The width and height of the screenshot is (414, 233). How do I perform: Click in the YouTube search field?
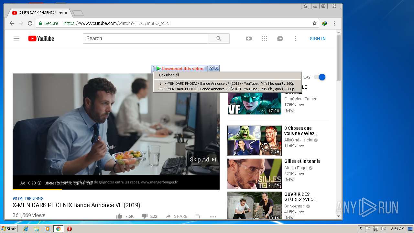click(146, 39)
